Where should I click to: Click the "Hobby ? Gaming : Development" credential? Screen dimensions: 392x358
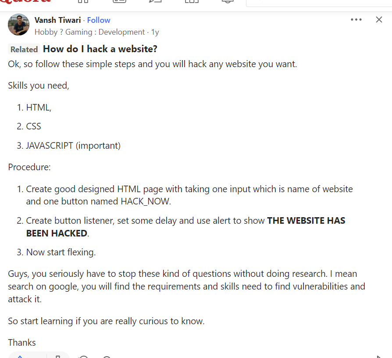pos(89,32)
